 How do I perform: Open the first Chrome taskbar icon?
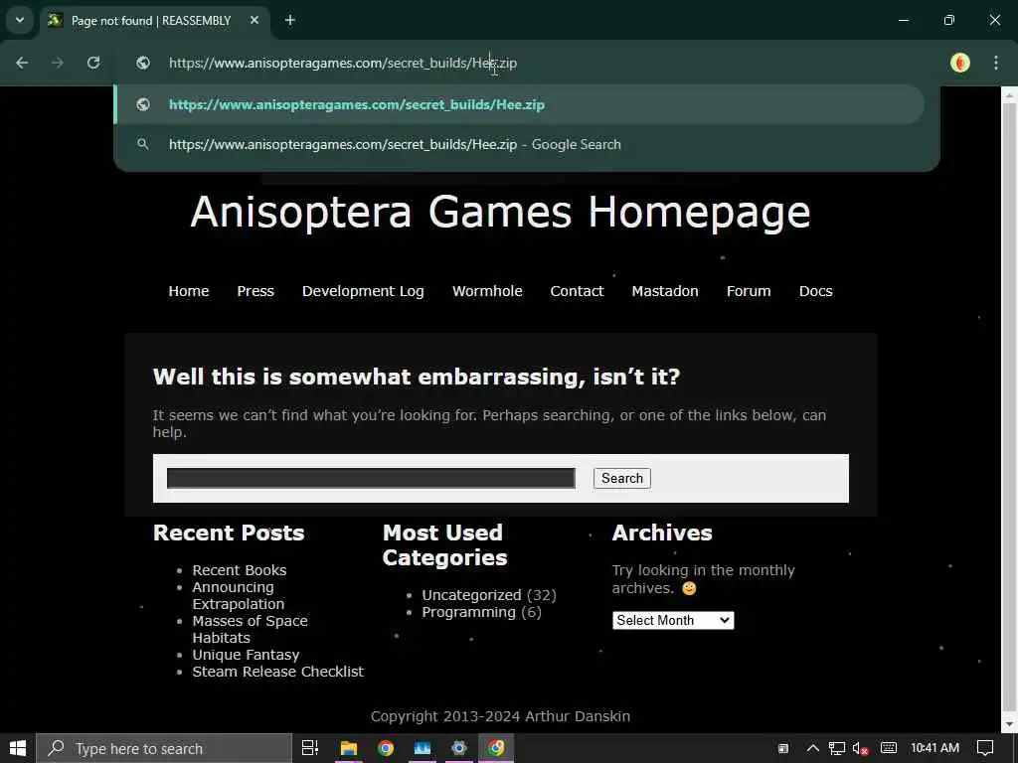[386, 748]
